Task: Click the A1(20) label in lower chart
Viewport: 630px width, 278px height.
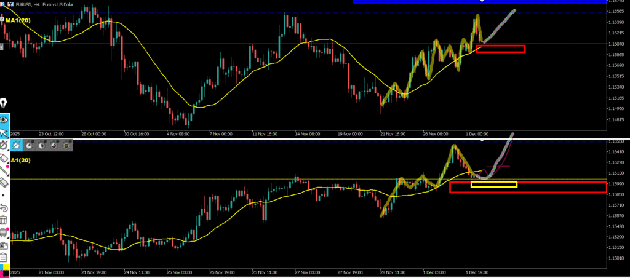Action: pos(17,160)
